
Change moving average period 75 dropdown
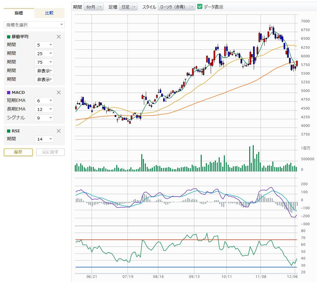tap(44, 62)
